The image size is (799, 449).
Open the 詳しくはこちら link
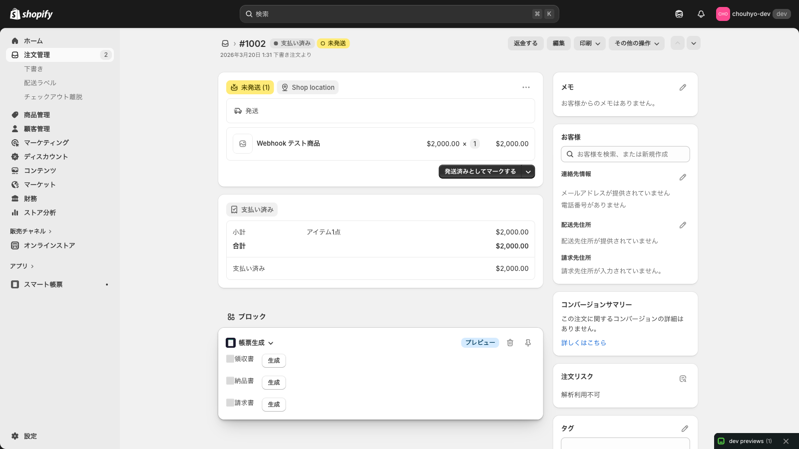[x=583, y=343]
